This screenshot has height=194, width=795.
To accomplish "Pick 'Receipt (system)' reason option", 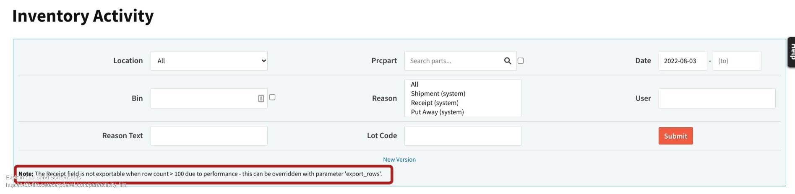I will [x=435, y=103].
